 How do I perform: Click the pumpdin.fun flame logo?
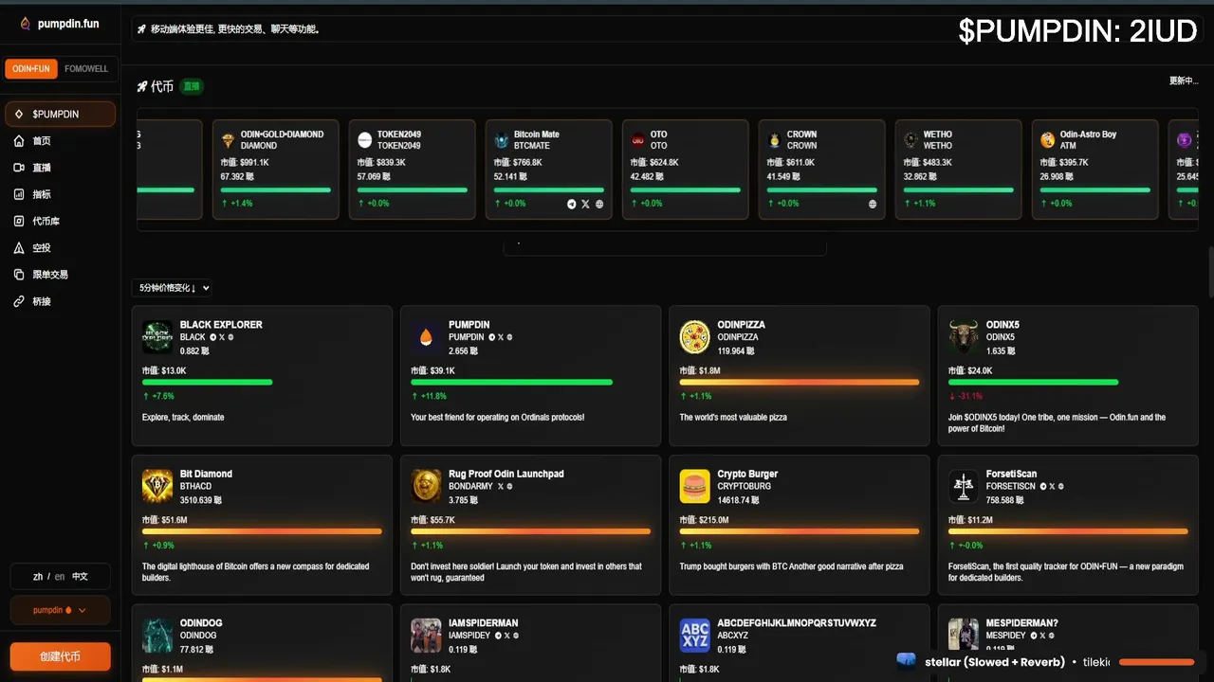pos(25,24)
